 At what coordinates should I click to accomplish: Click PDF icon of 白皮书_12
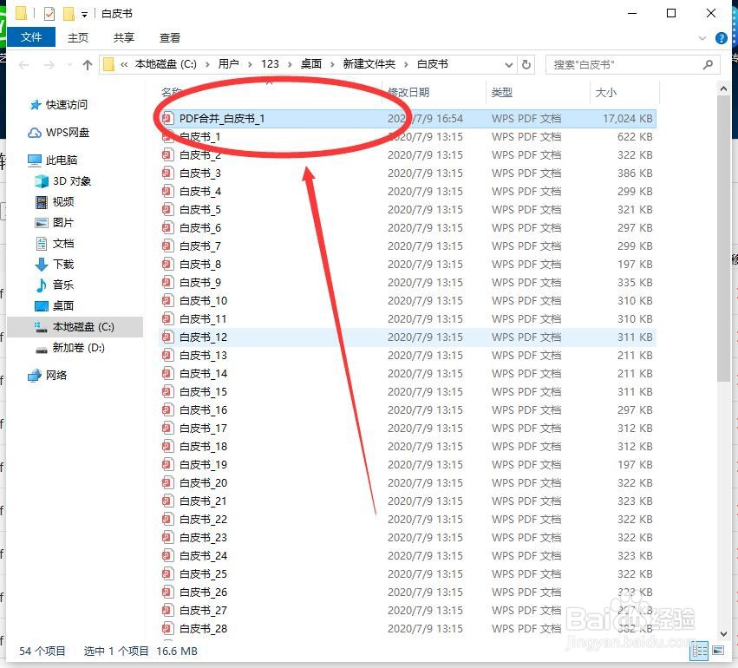coord(167,337)
